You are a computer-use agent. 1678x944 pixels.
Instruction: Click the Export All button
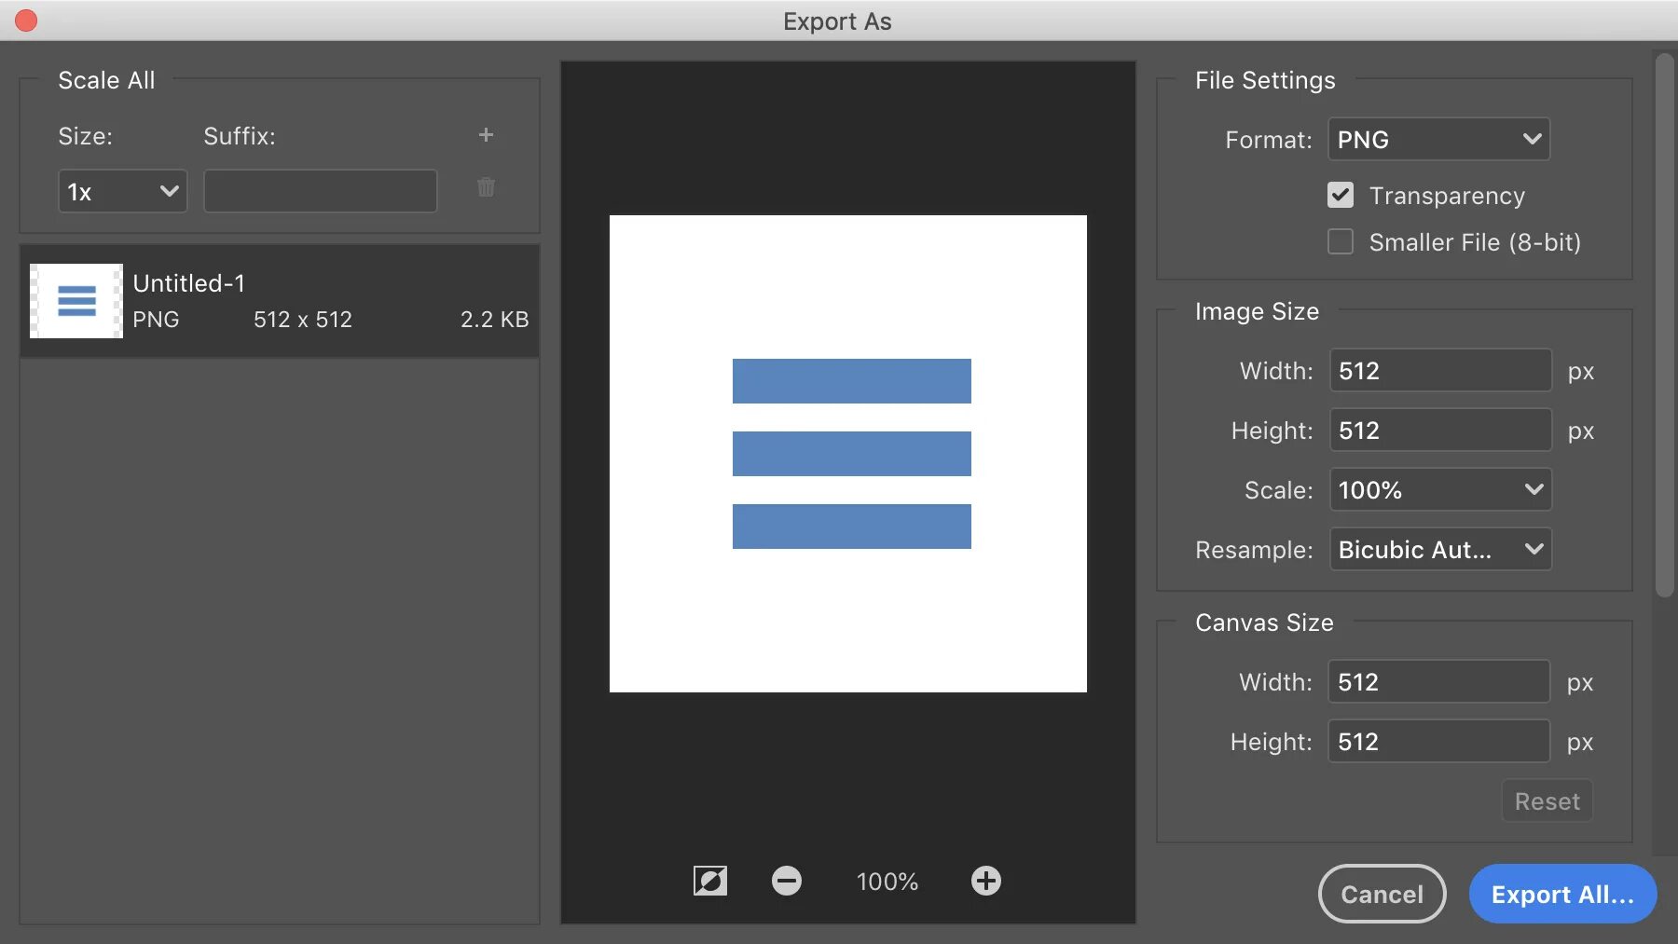pyautogui.click(x=1562, y=894)
